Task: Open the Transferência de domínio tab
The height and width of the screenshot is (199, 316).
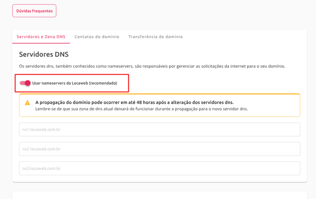Action: (156, 37)
